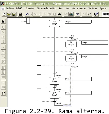Click the sidebar tool directly below sequencer end

point(3,47)
